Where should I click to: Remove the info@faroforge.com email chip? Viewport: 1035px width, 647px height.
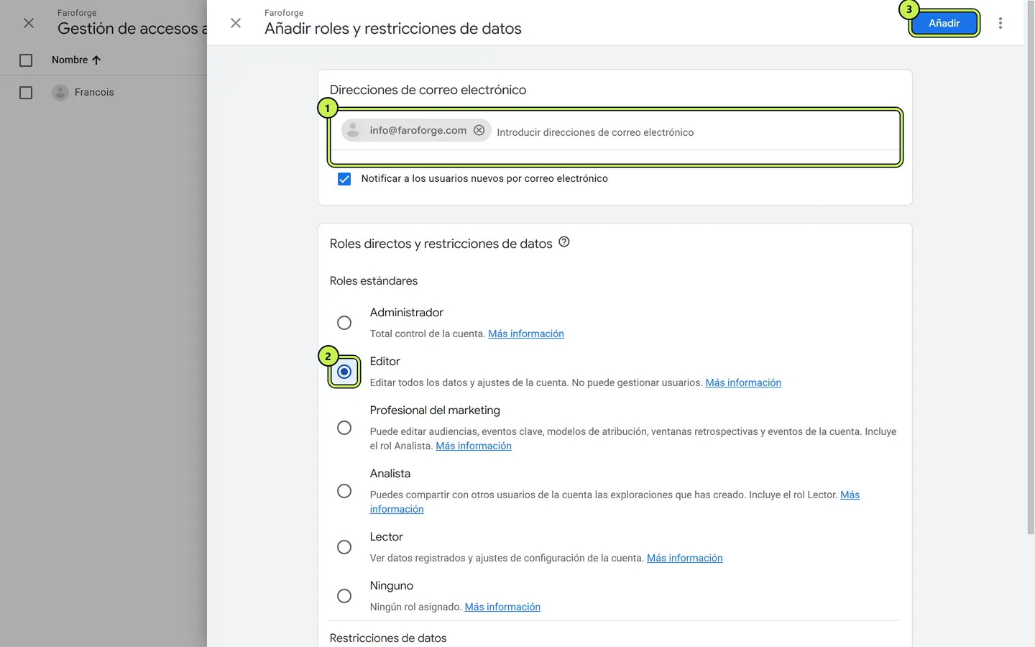(x=479, y=130)
